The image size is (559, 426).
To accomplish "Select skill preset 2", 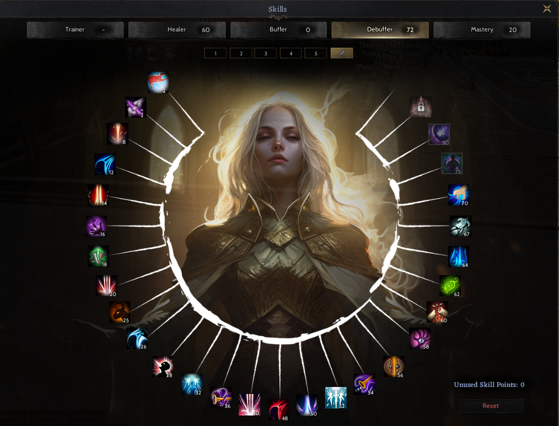I will tap(241, 53).
